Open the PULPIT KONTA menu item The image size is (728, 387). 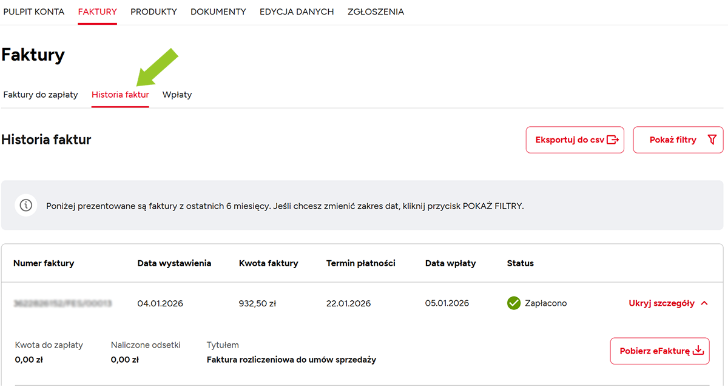(x=34, y=12)
